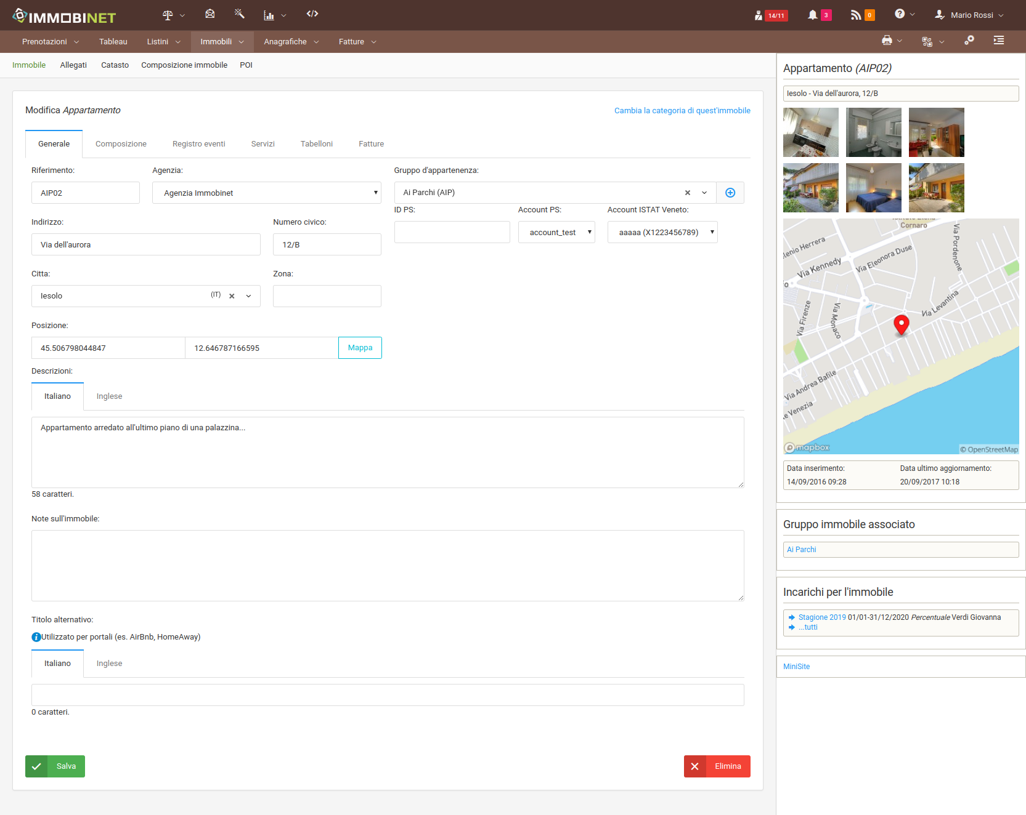
Task: Show all incarichi via ...tutti link
Action: click(808, 627)
